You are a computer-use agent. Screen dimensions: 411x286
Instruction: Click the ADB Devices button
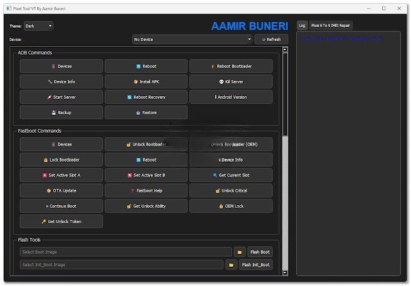(61, 66)
